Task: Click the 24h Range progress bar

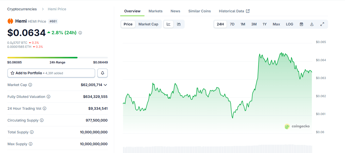Action: (x=58, y=58)
